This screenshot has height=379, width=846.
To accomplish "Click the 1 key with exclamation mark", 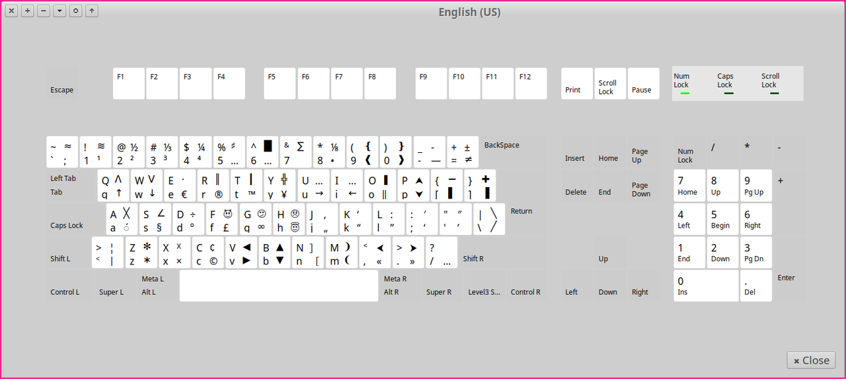I will click(95, 153).
